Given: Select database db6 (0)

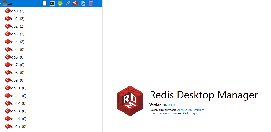Looking at the screenshot, I should coord(18,57).
